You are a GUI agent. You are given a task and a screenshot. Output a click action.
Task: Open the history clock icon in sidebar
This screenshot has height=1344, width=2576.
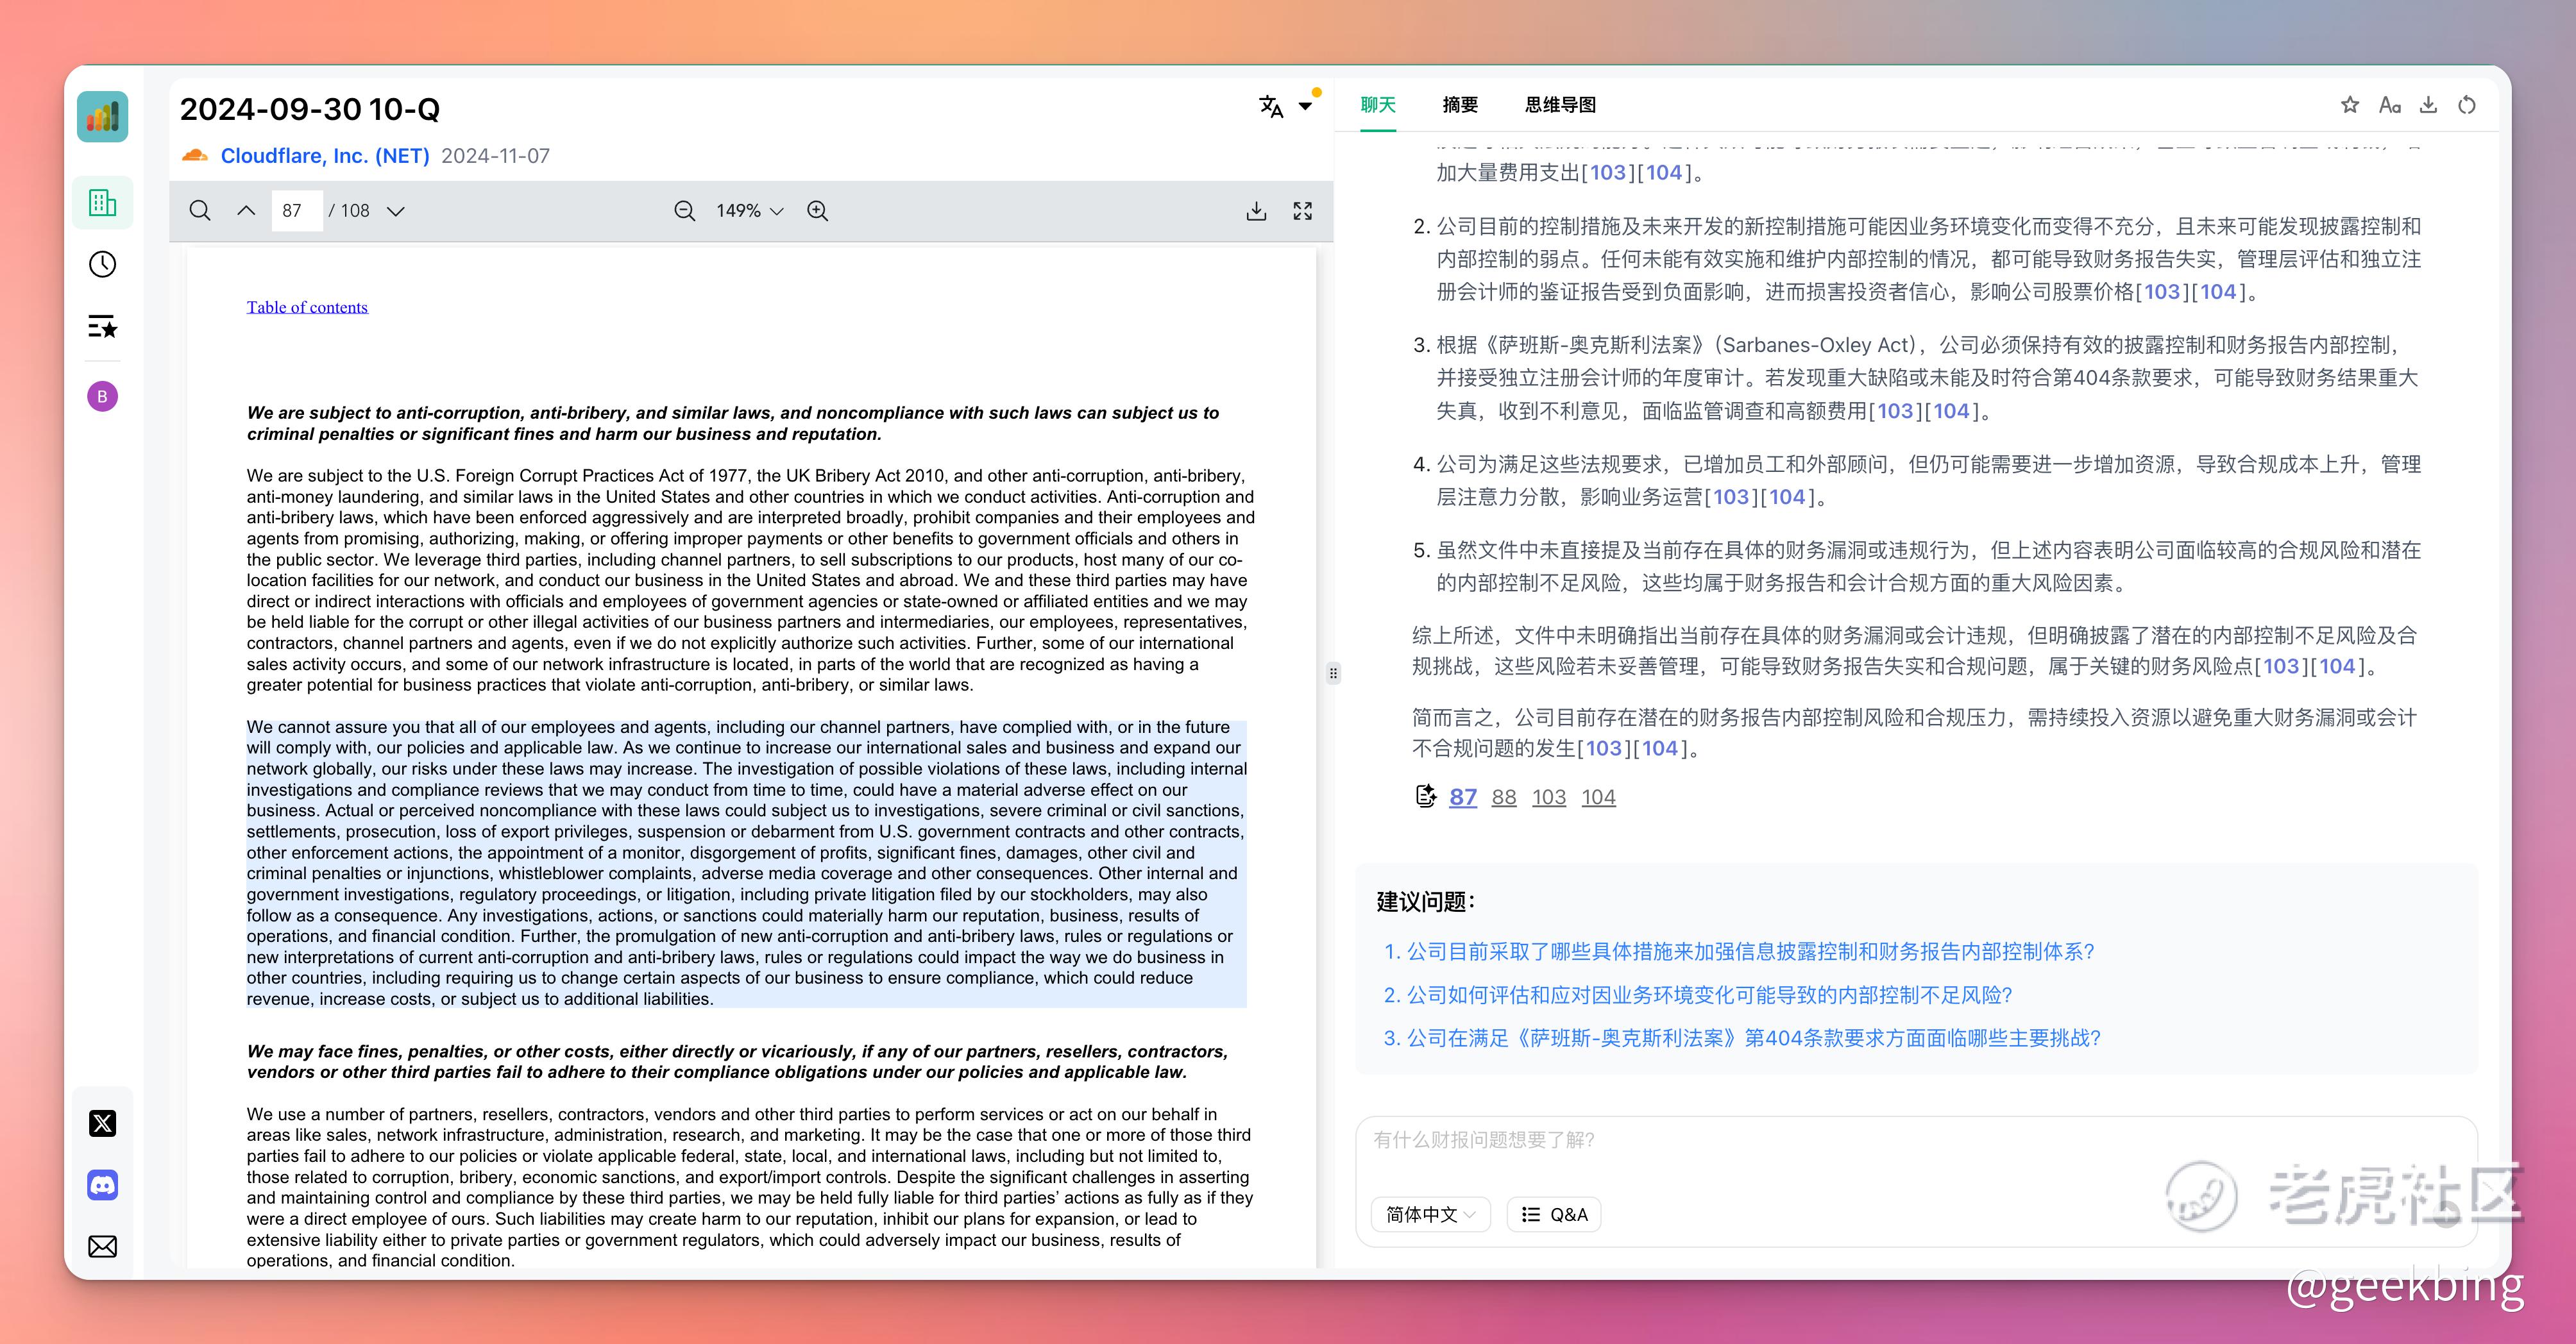pos(102,265)
